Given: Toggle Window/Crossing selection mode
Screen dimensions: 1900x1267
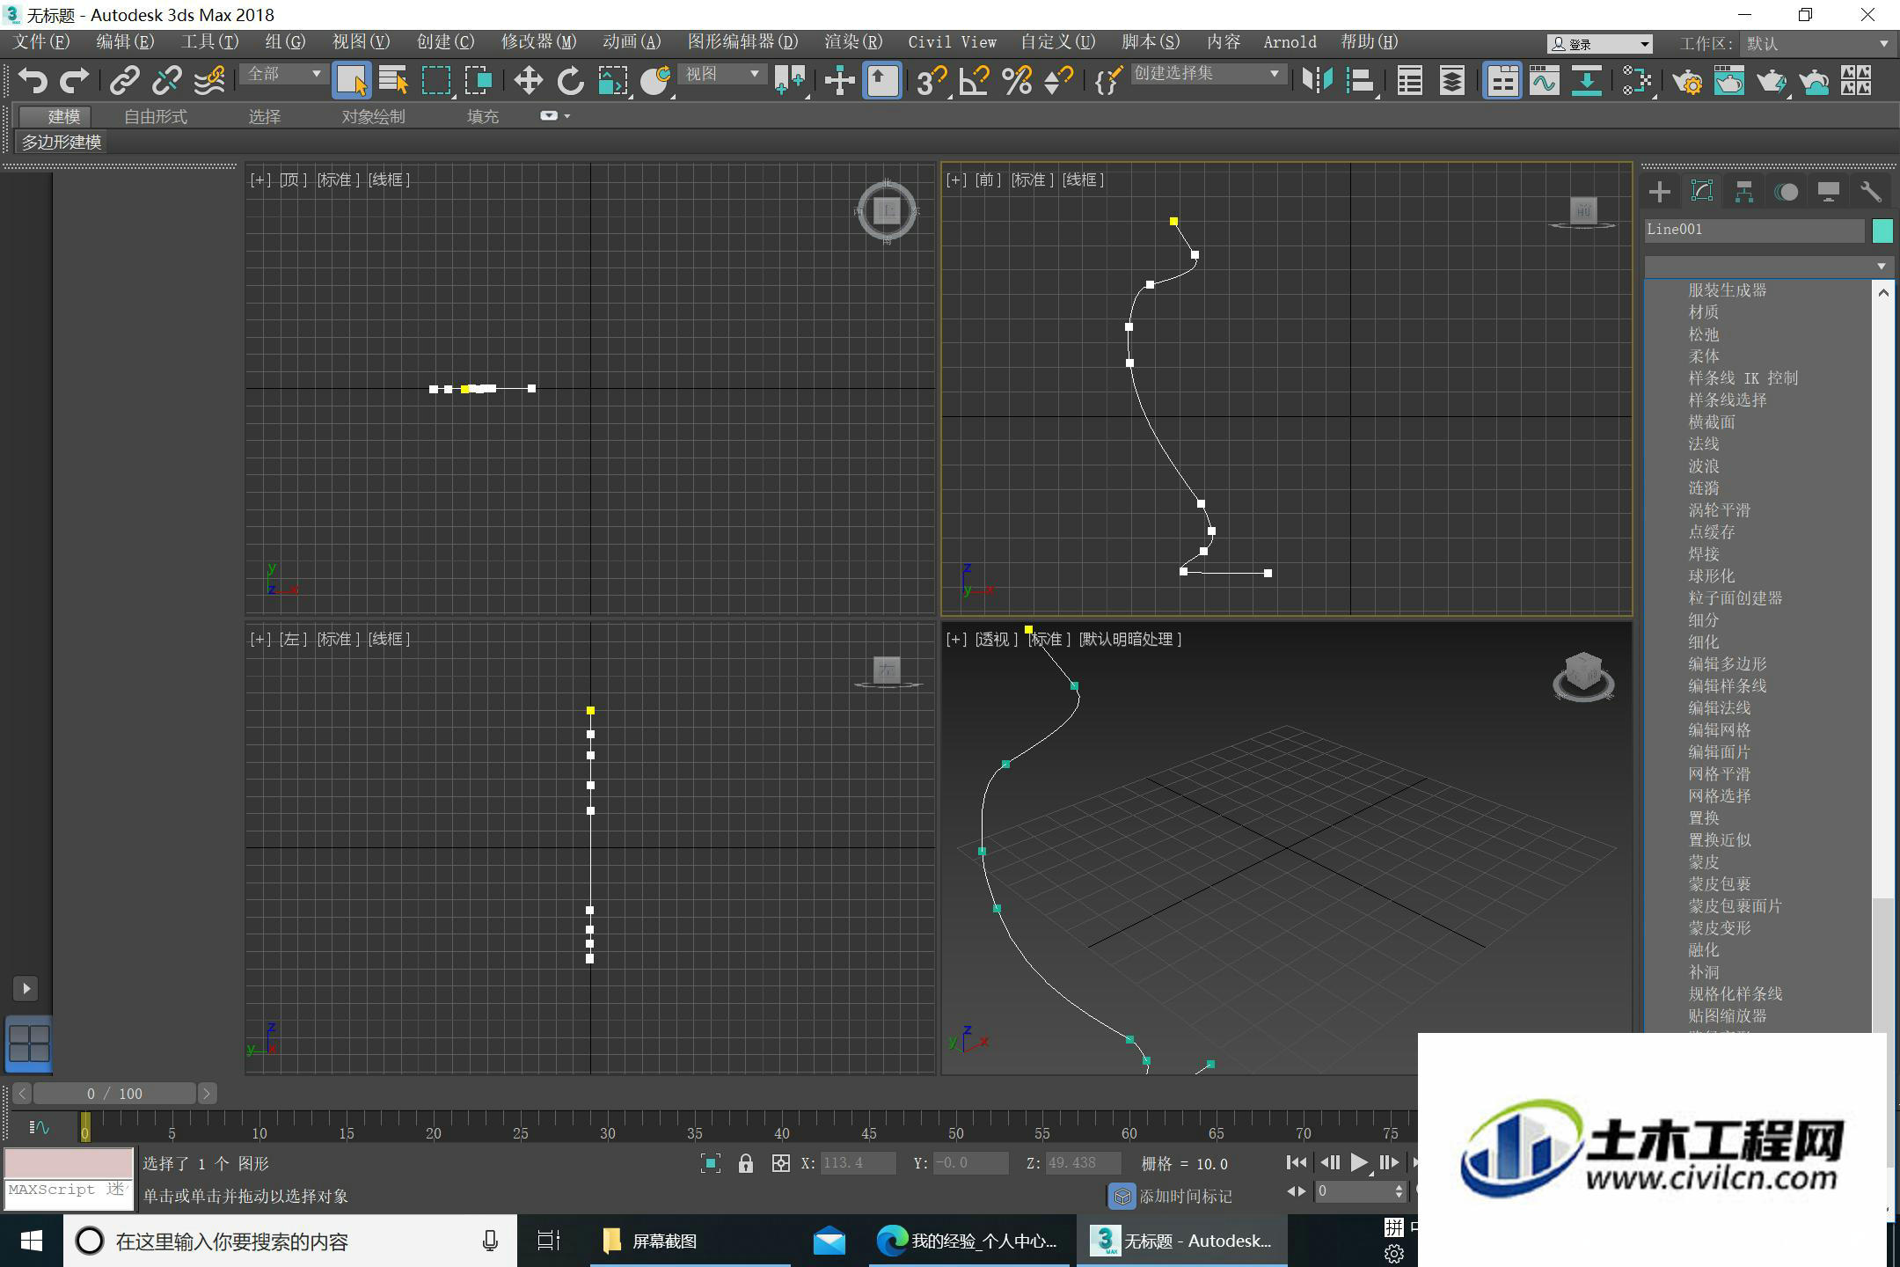Looking at the screenshot, I should (x=479, y=81).
